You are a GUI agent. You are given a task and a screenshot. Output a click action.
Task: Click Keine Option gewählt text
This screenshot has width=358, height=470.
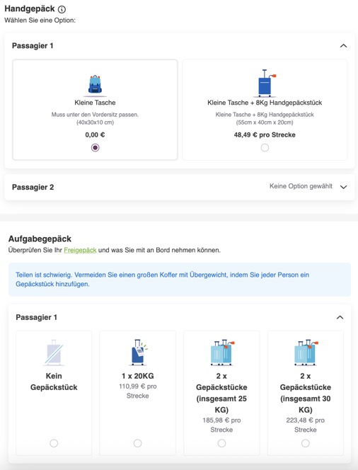[x=301, y=186]
